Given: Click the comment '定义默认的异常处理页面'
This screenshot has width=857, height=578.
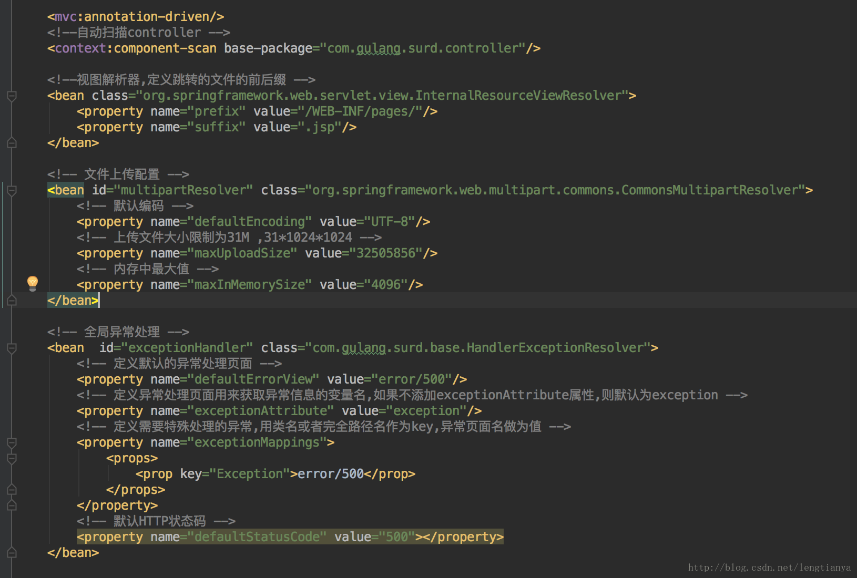Looking at the screenshot, I should (179, 364).
